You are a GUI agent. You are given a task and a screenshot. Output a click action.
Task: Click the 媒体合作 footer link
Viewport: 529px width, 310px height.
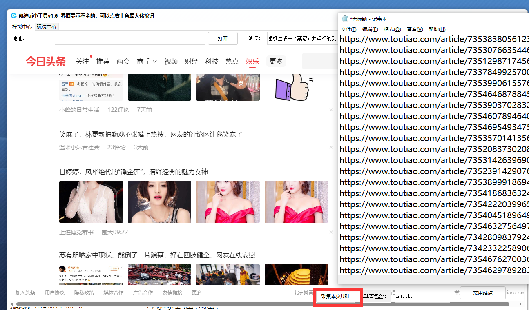(114, 293)
